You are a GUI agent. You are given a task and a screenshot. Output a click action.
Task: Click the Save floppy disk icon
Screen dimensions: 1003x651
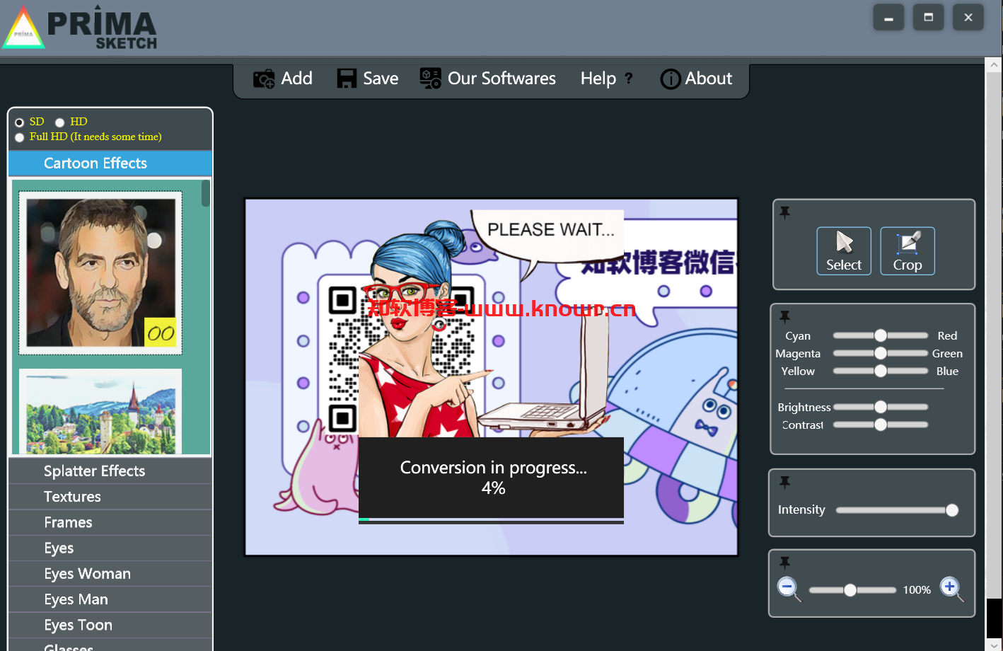coord(347,79)
